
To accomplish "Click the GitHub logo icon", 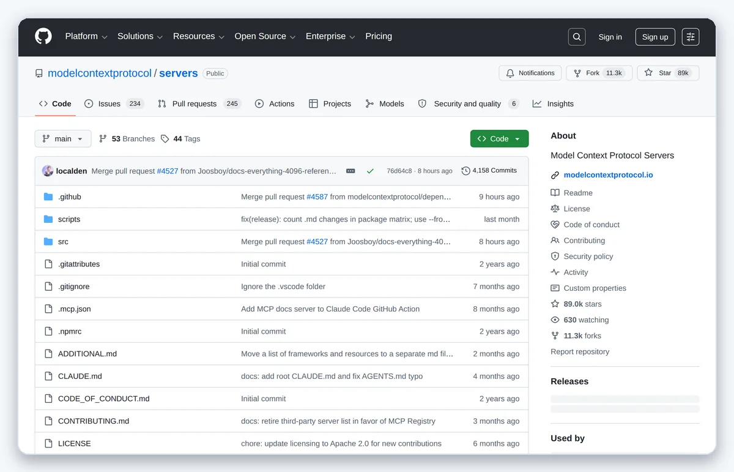I will coord(43,36).
